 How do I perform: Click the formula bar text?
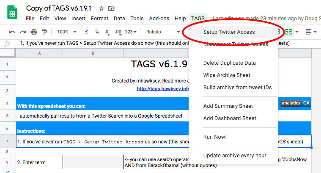[104, 43]
